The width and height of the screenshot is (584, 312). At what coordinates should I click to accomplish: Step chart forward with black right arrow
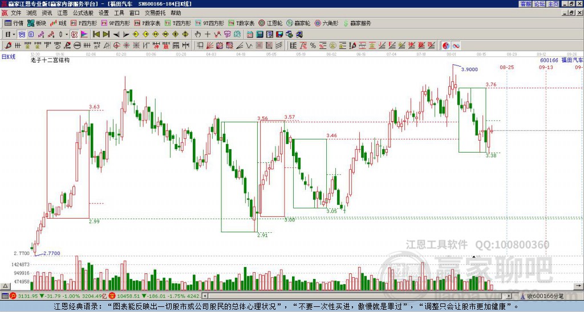click(x=126, y=35)
